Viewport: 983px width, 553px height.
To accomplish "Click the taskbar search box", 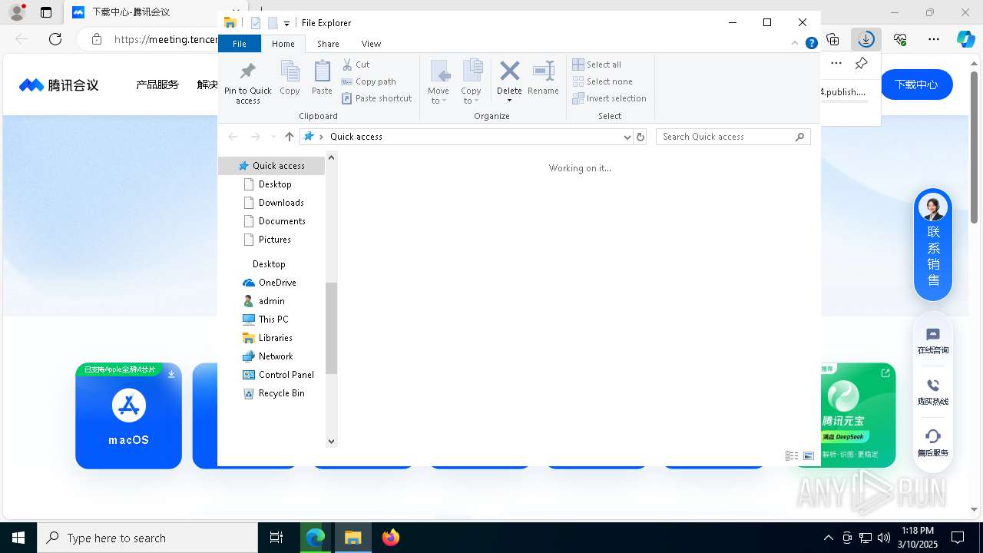I will (147, 538).
